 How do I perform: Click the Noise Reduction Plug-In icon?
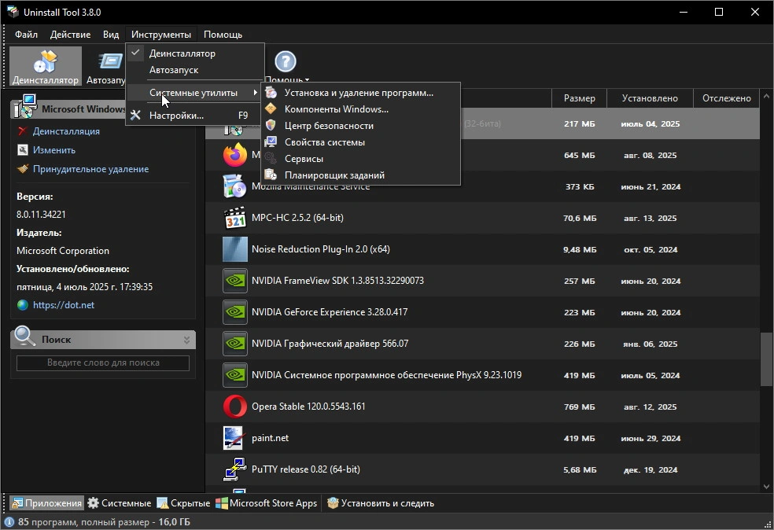point(235,249)
